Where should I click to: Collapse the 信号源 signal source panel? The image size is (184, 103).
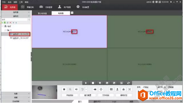(29, 12)
